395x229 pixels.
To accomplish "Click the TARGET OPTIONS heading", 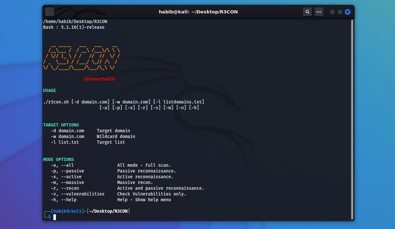I will 61,125.
